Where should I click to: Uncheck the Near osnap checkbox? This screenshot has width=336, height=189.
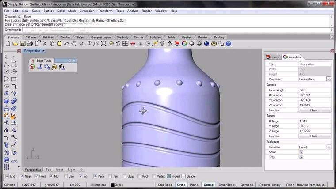pos(22,176)
